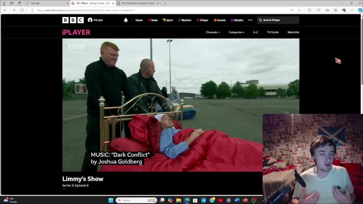Click the address bar URL
This screenshot has width=363, height=204.
pos(85,10)
